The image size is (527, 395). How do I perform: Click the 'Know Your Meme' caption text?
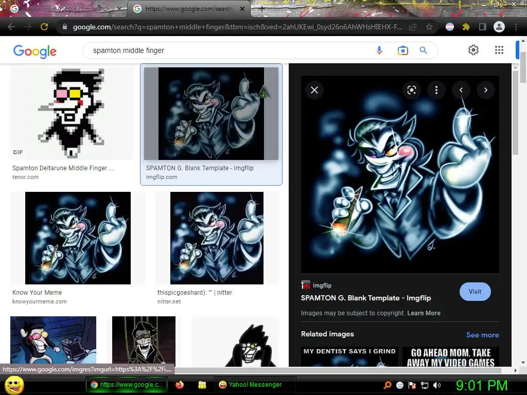point(37,292)
